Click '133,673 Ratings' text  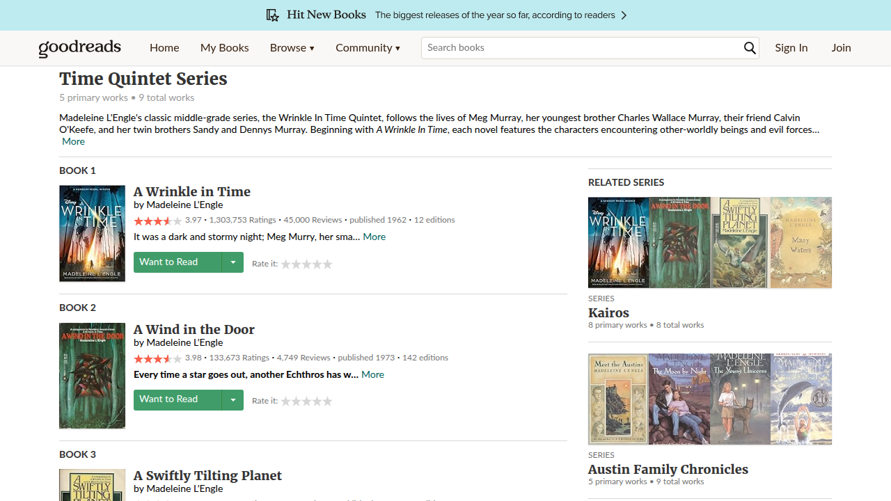coord(239,358)
